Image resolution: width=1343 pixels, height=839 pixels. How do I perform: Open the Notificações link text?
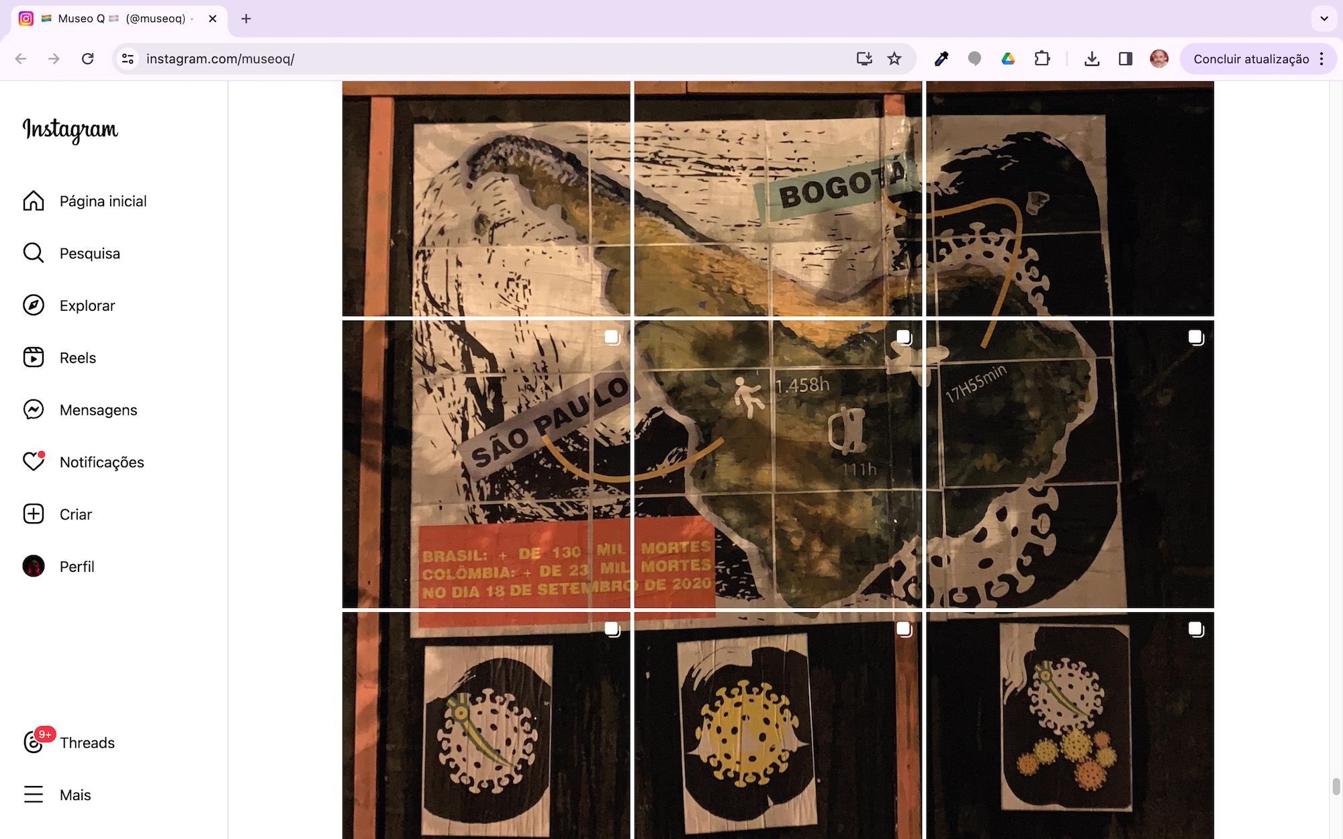pos(102,462)
